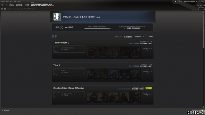The width and height of the screenshot is (205, 115).
Task: Click the Chicken Chaser badge box
Action: [x=69, y=95]
